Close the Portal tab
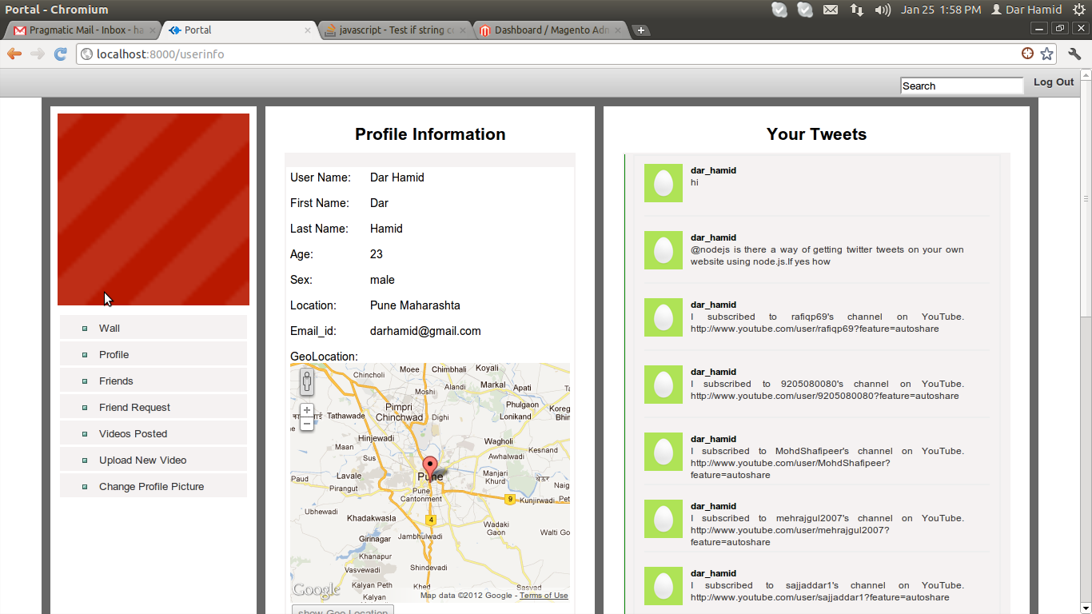Viewport: 1092px width, 614px height. (x=308, y=30)
